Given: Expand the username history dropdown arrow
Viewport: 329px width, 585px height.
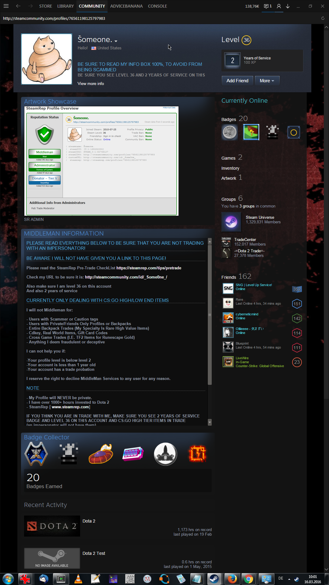Looking at the screenshot, I should pos(116,41).
